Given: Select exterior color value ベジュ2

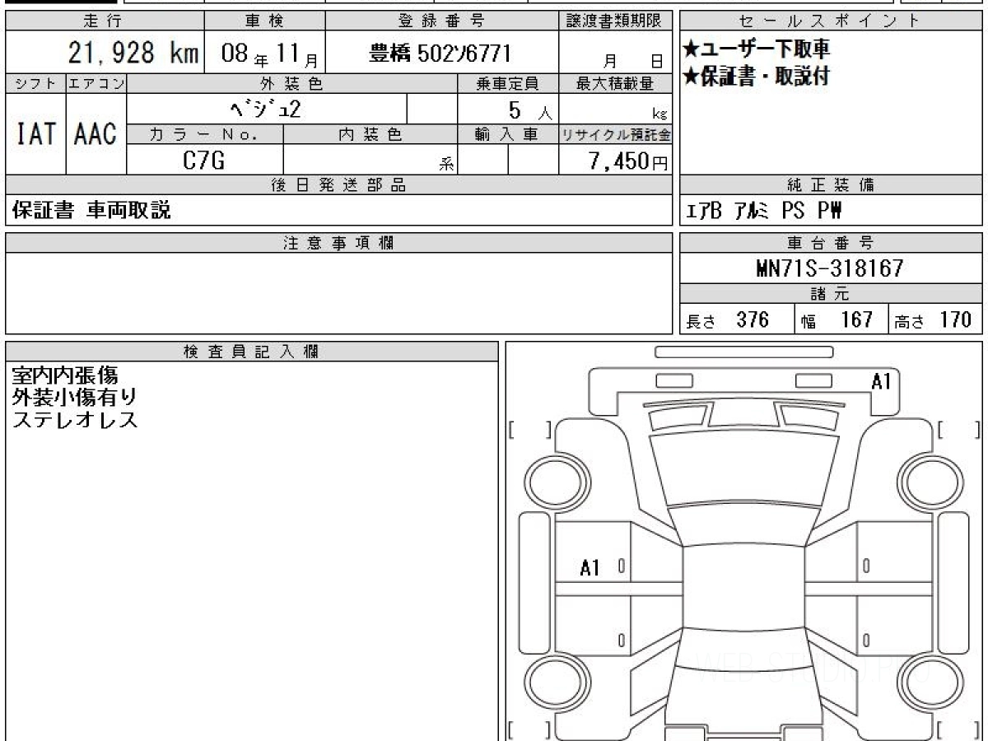Looking at the screenshot, I should (x=266, y=108).
